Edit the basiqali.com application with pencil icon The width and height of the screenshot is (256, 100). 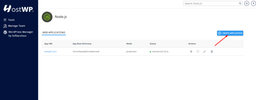click(x=204, y=51)
